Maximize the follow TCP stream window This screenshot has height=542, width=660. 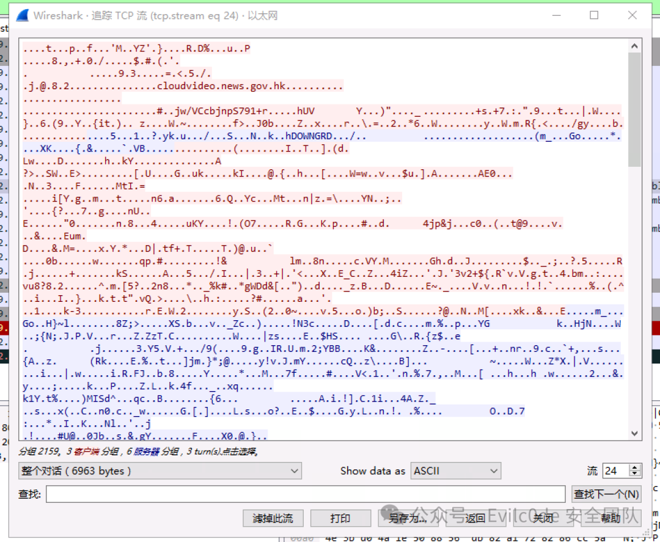[594, 15]
